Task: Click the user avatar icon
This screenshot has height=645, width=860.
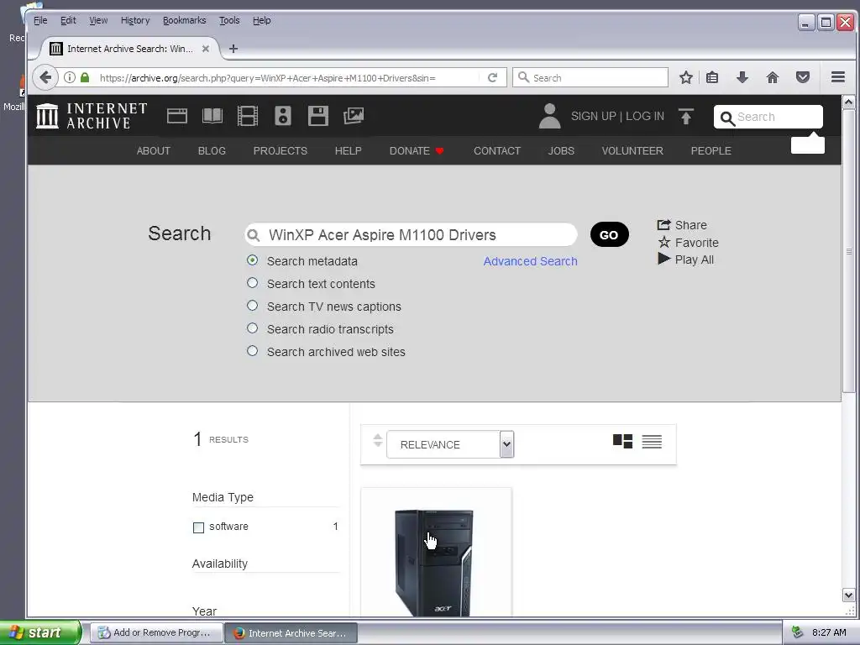Action: (x=549, y=116)
